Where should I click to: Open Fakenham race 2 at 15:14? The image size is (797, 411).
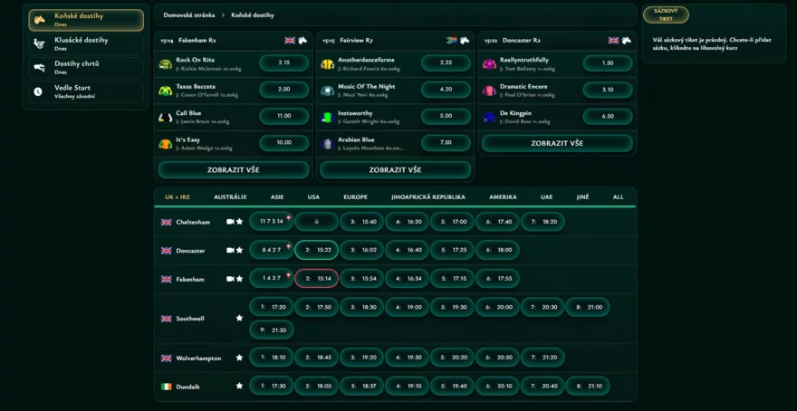pyautogui.click(x=316, y=279)
